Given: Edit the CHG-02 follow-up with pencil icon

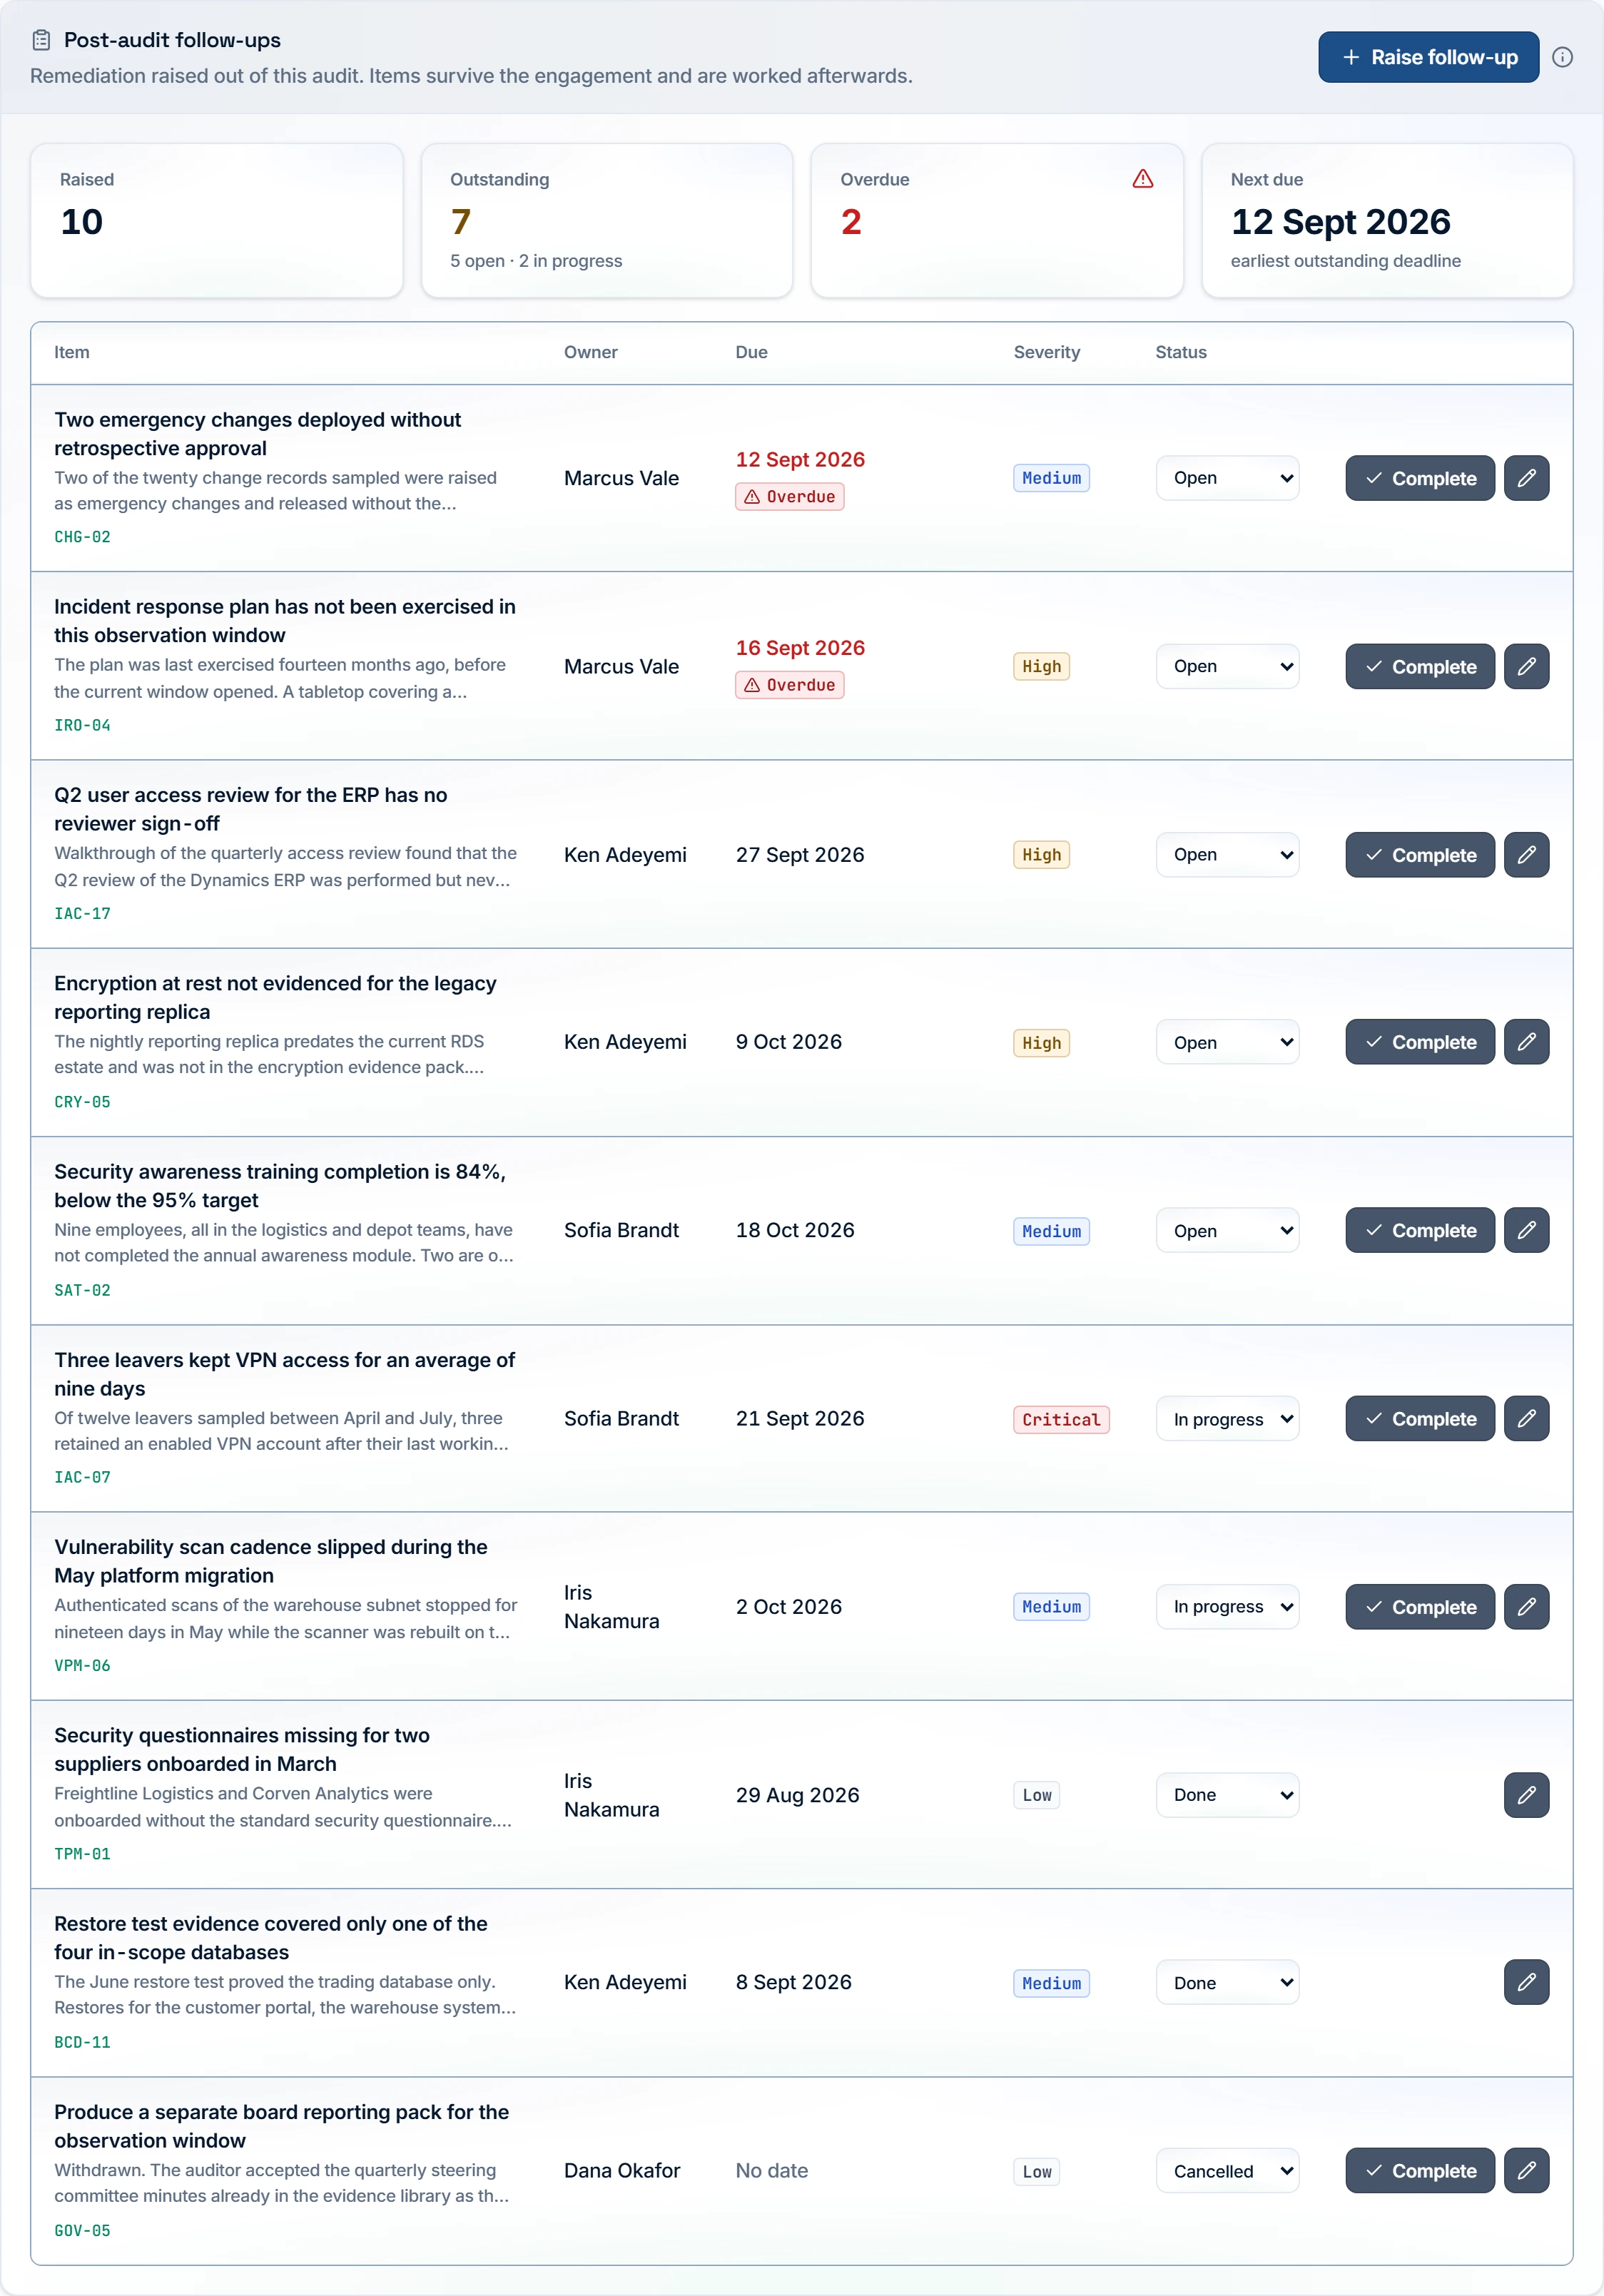Looking at the screenshot, I should [x=1526, y=478].
